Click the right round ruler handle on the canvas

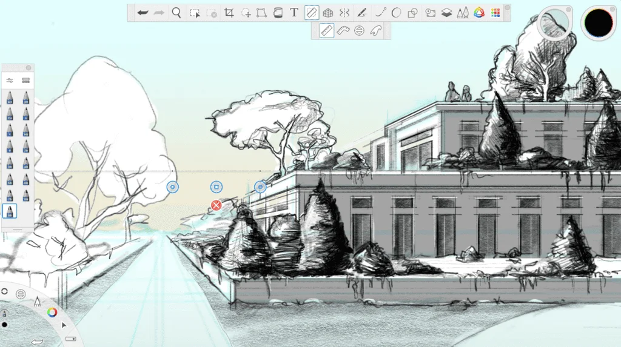pos(260,187)
